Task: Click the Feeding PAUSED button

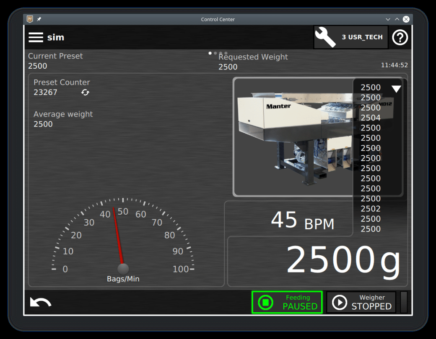Action: pyautogui.click(x=287, y=302)
